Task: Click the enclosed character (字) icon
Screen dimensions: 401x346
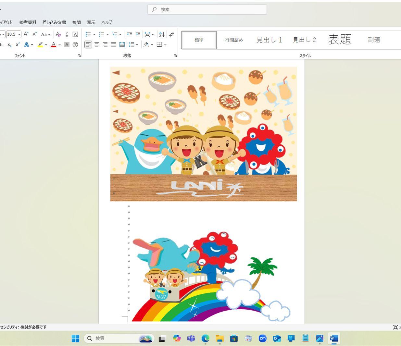Action: (75, 44)
